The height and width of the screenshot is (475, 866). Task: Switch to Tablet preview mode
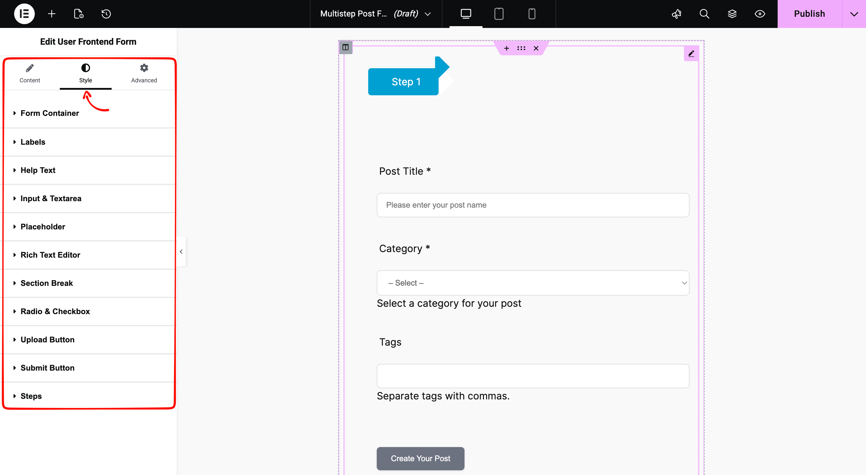499,14
